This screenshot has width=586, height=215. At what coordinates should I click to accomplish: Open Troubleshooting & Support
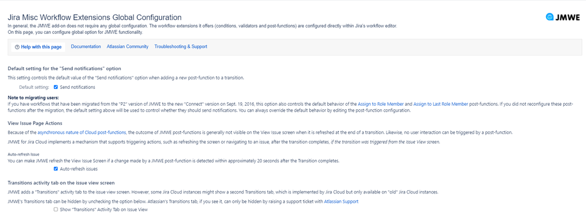pyautogui.click(x=181, y=47)
